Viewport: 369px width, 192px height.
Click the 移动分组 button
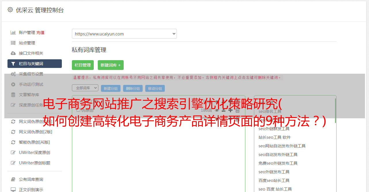pyautogui.click(x=155, y=88)
